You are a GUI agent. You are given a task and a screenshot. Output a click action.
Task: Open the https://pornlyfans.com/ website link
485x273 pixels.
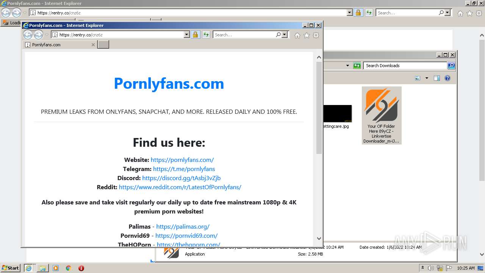click(182, 160)
